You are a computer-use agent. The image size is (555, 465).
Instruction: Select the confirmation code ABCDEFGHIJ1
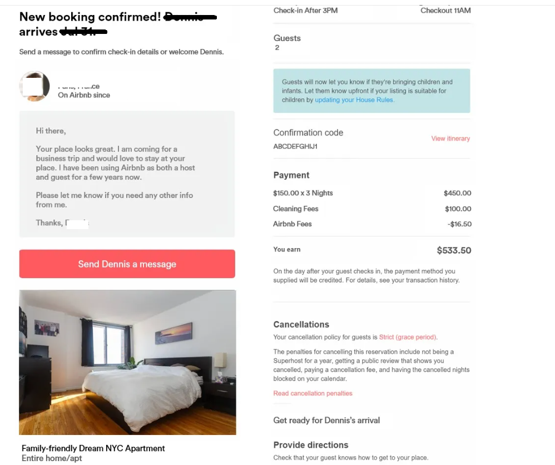point(295,146)
